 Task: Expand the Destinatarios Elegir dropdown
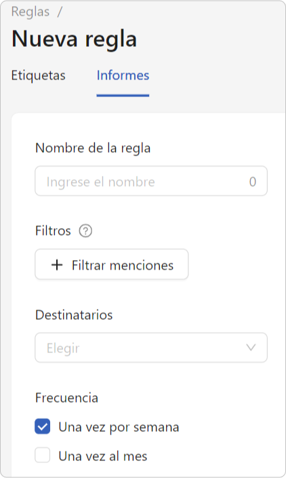pyautogui.click(x=151, y=348)
